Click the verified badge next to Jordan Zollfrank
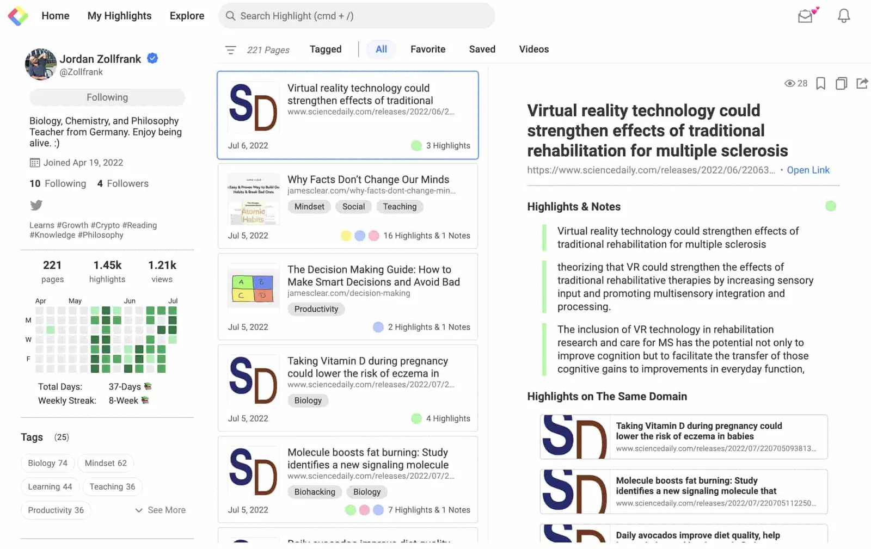The height and width of the screenshot is (549, 871). point(152,58)
